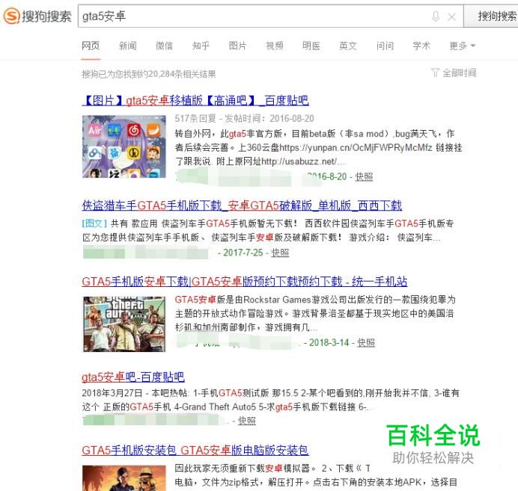The image size is (518, 491).
Task: Open the gta5安卓吧-百度贴吧 link
Action: click(x=133, y=377)
